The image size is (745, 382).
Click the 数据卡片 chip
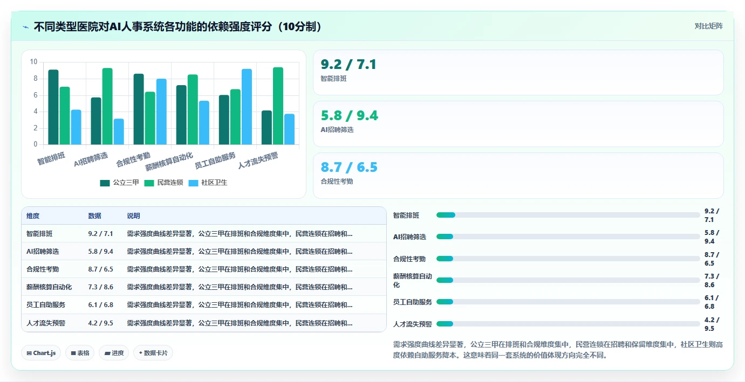pos(153,353)
